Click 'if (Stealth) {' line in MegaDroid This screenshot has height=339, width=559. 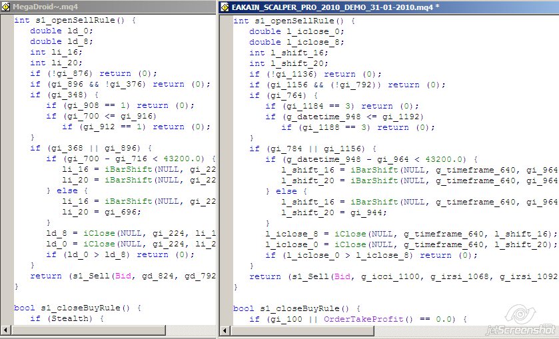[67, 318]
